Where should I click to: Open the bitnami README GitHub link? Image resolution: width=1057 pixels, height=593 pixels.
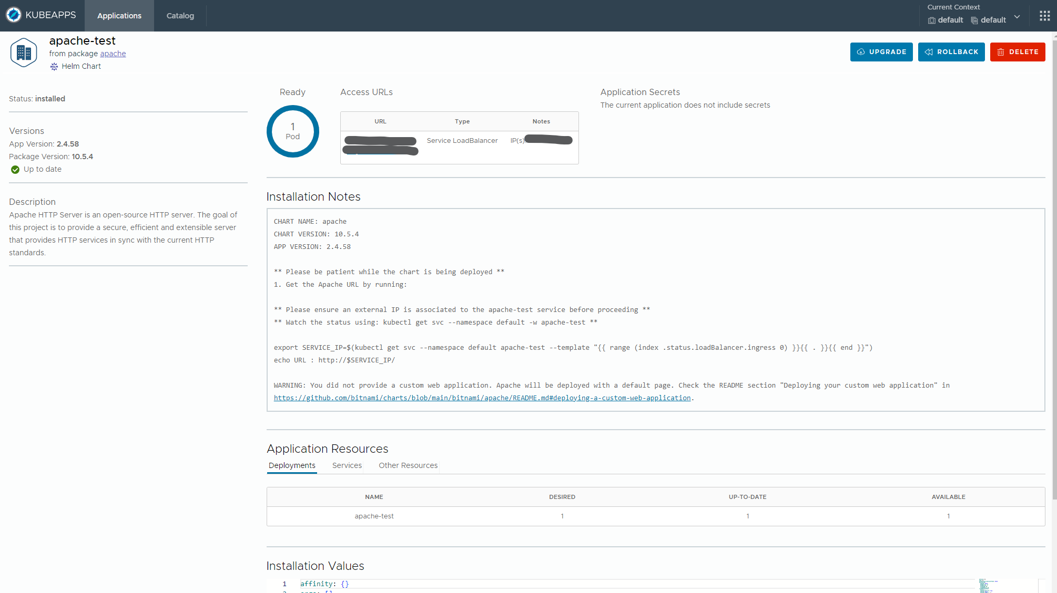click(x=482, y=398)
